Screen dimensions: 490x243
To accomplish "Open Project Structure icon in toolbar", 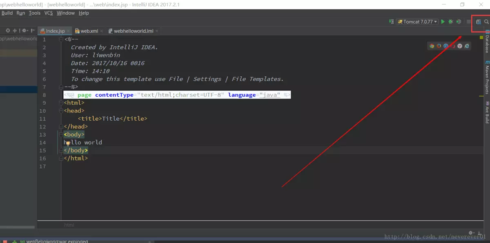I will click(x=479, y=22).
